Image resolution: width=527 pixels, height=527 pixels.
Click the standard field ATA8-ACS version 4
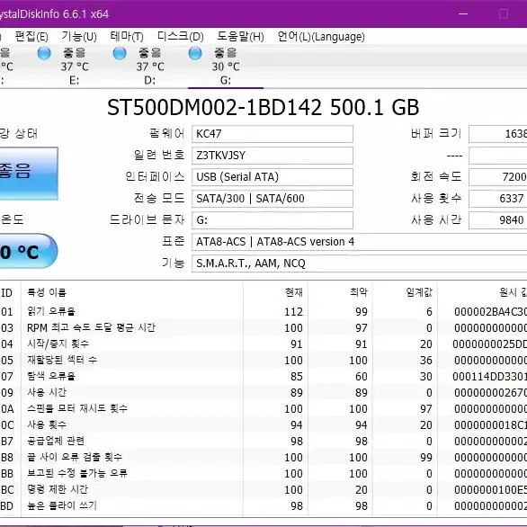360,242
